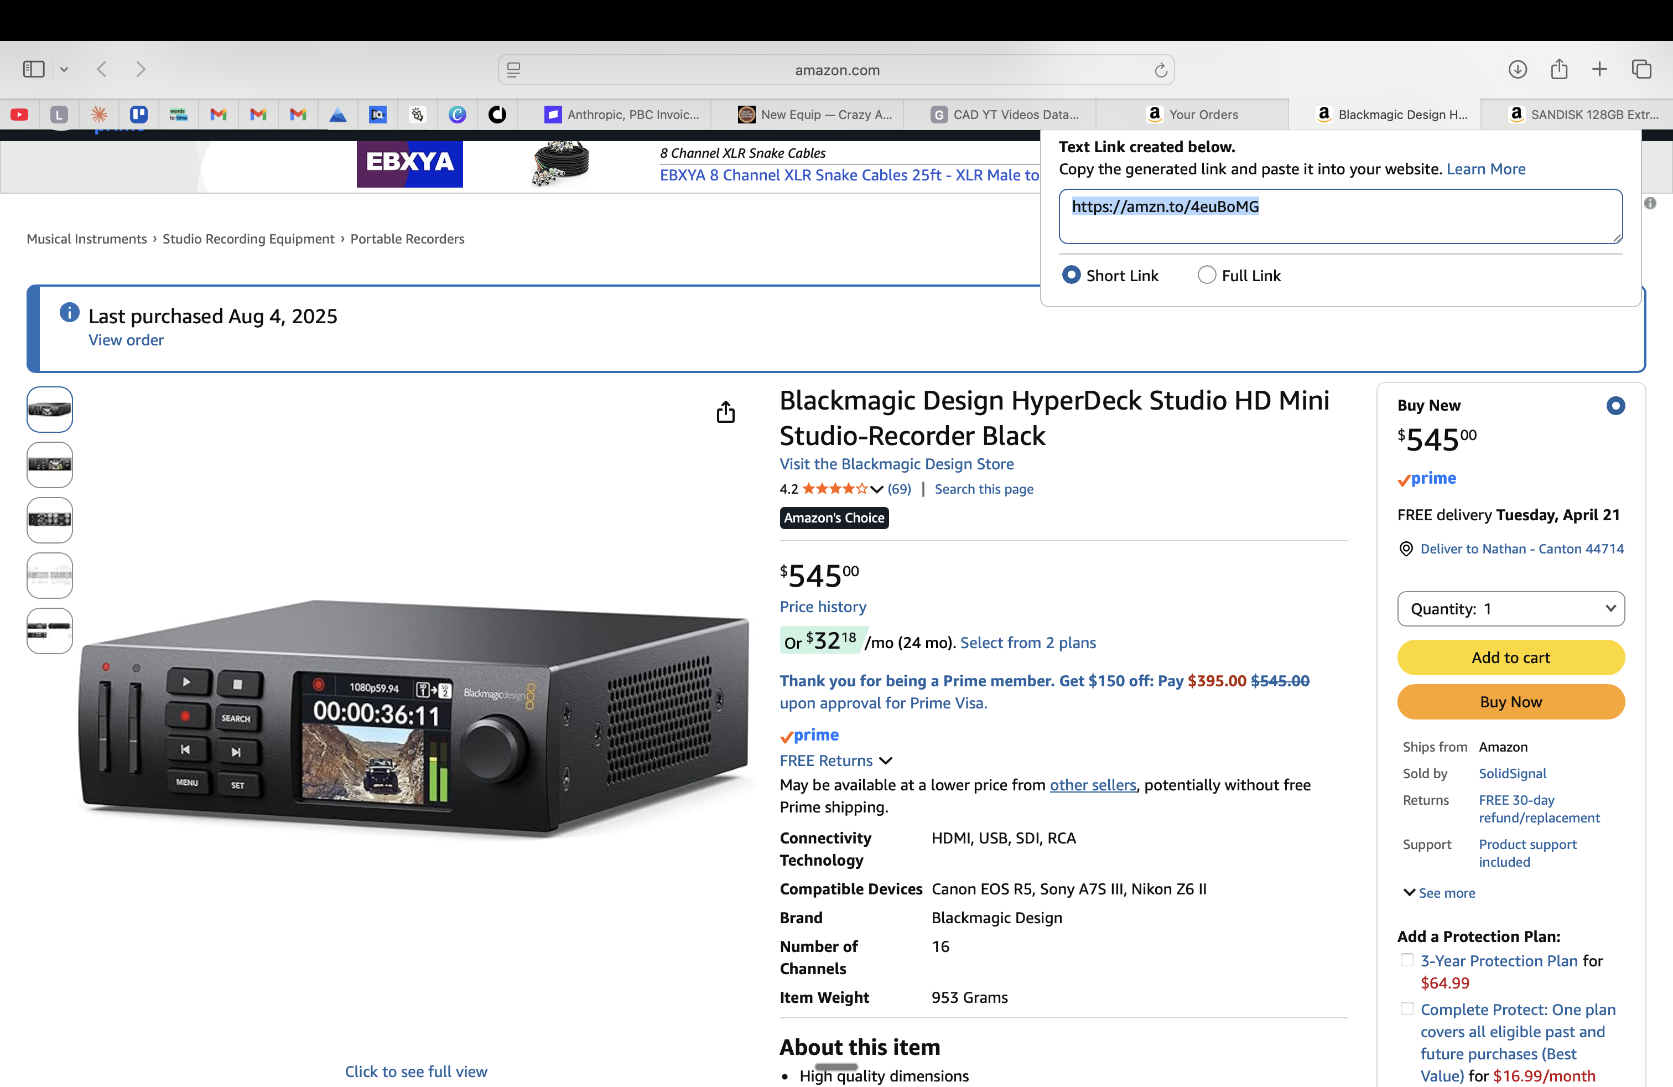The height and width of the screenshot is (1087, 1673).
Task: Open the pinned words to time tab
Action: pyautogui.click(x=178, y=114)
